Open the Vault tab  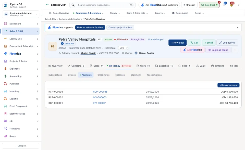201,66
